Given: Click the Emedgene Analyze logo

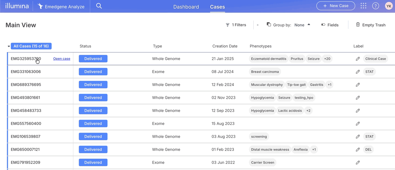Looking at the screenshot, I should (61, 6).
